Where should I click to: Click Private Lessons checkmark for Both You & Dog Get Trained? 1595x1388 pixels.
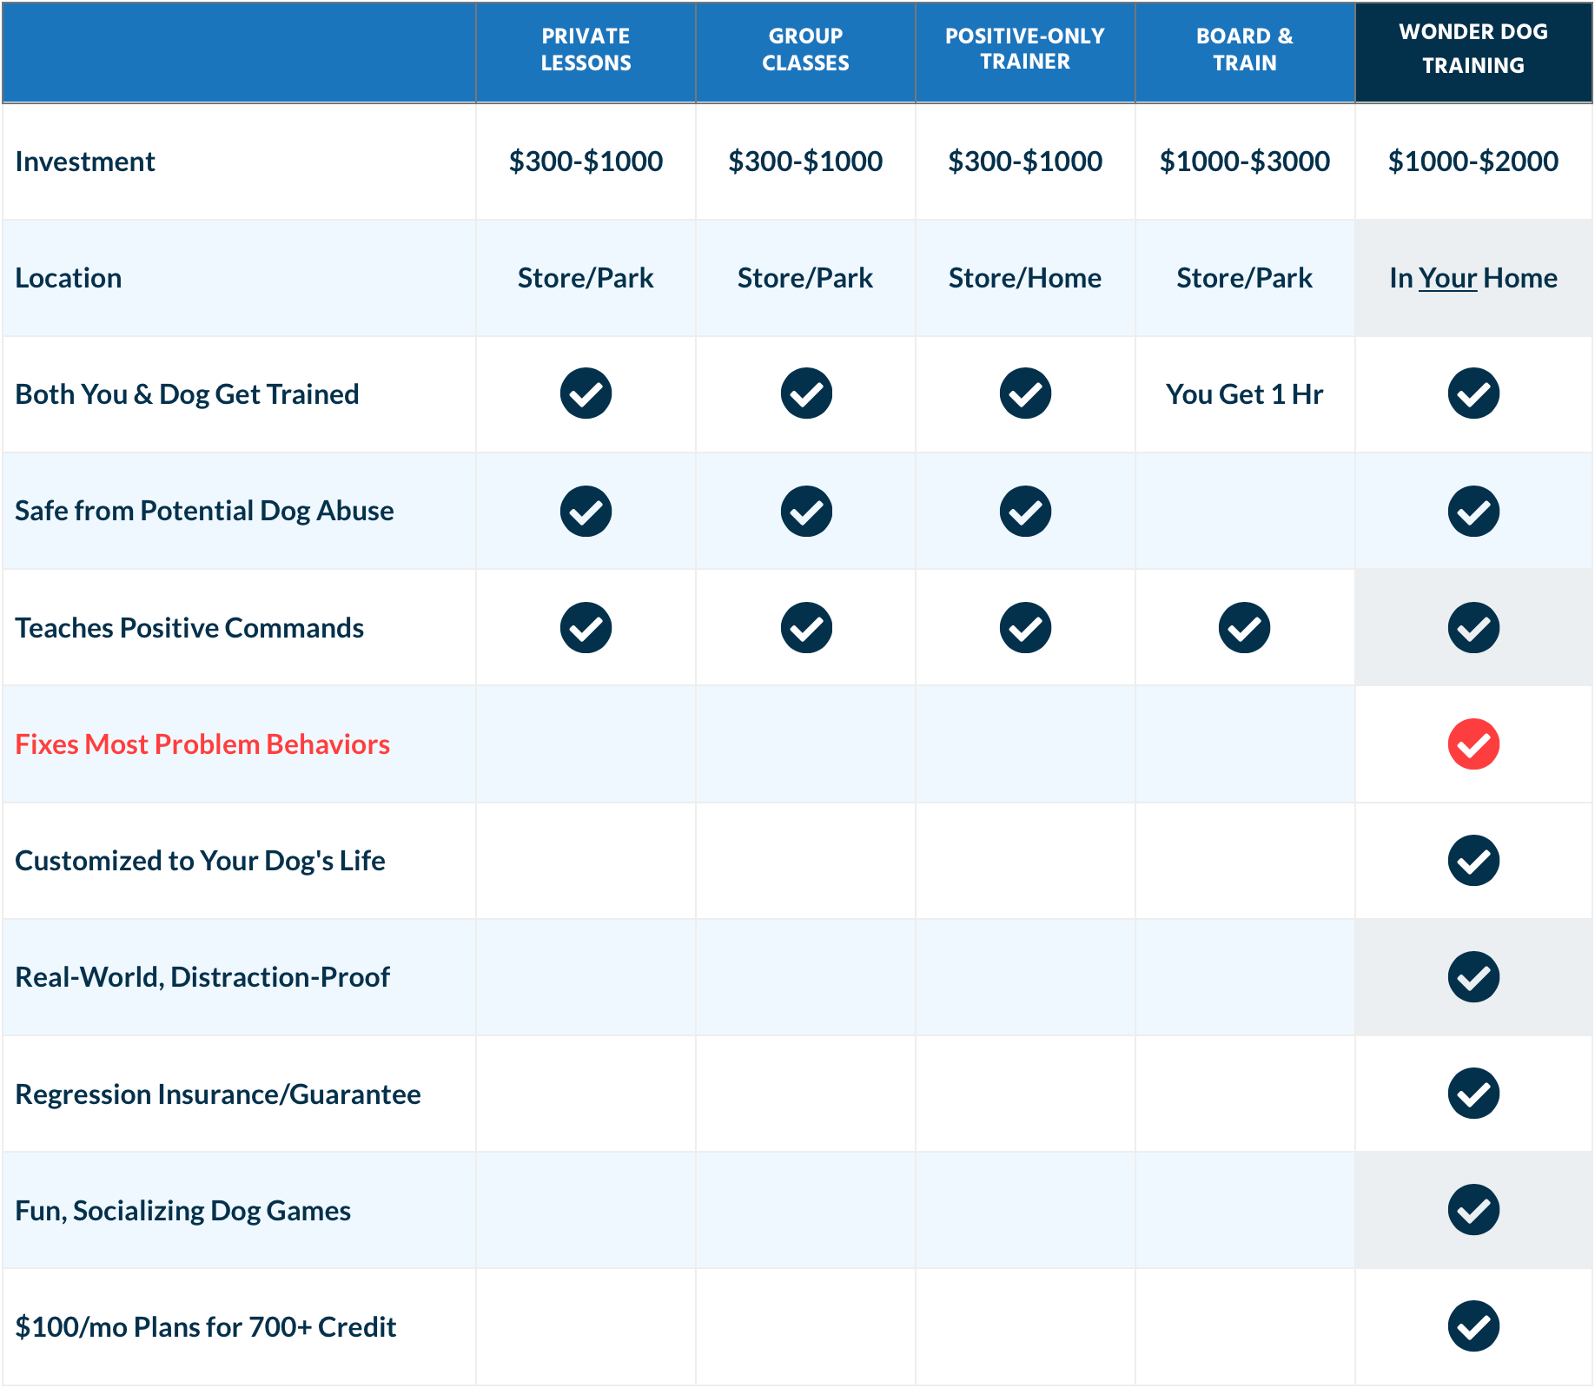click(x=586, y=393)
